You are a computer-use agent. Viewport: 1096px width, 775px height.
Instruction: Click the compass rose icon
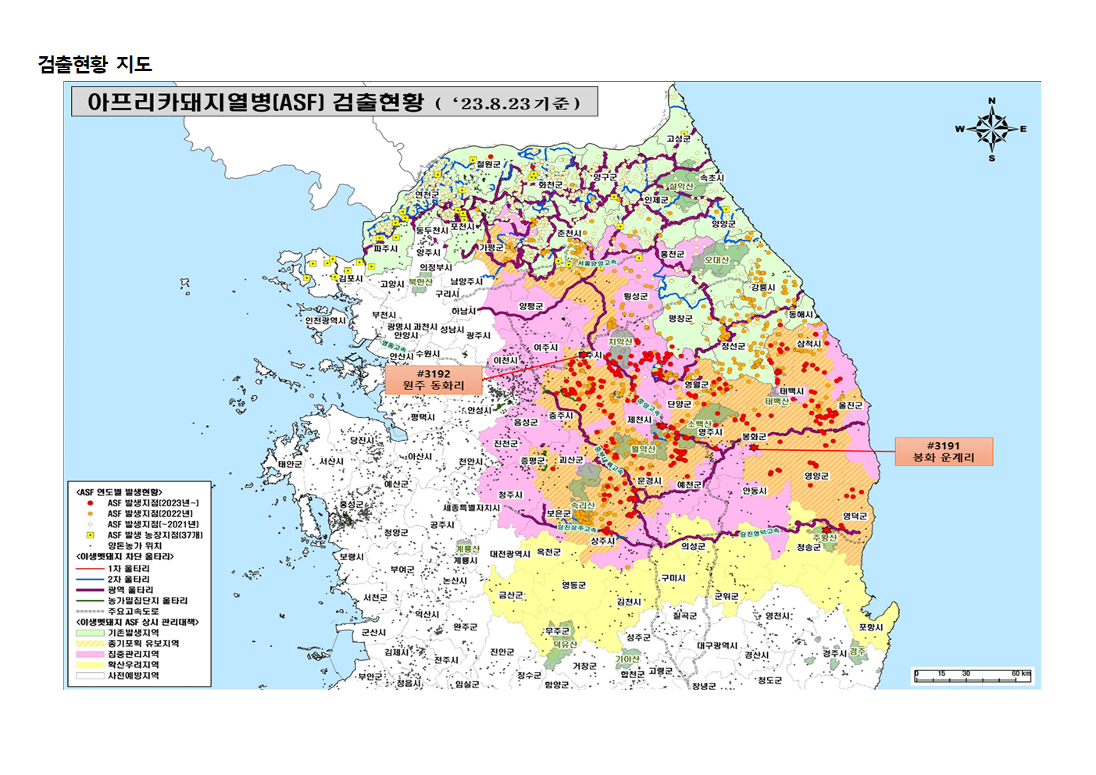pyautogui.click(x=991, y=129)
